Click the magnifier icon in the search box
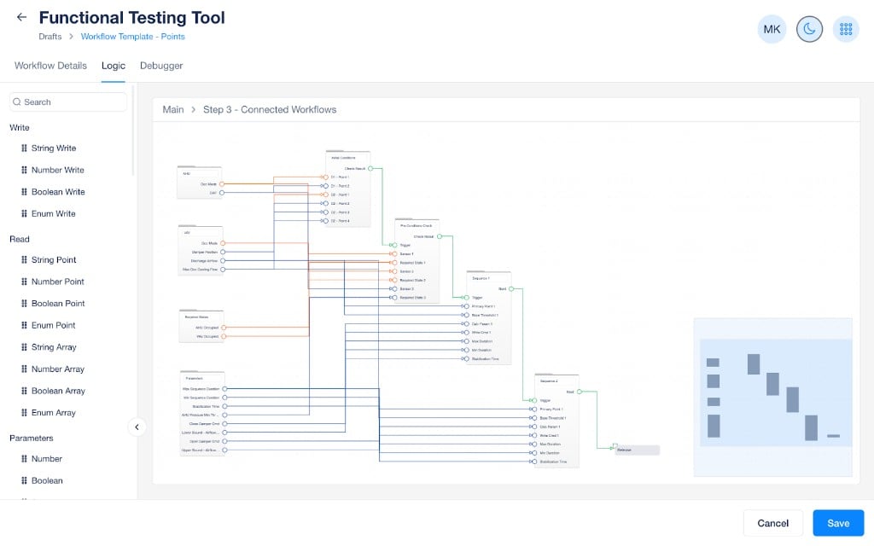 pyautogui.click(x=17, y=102)
